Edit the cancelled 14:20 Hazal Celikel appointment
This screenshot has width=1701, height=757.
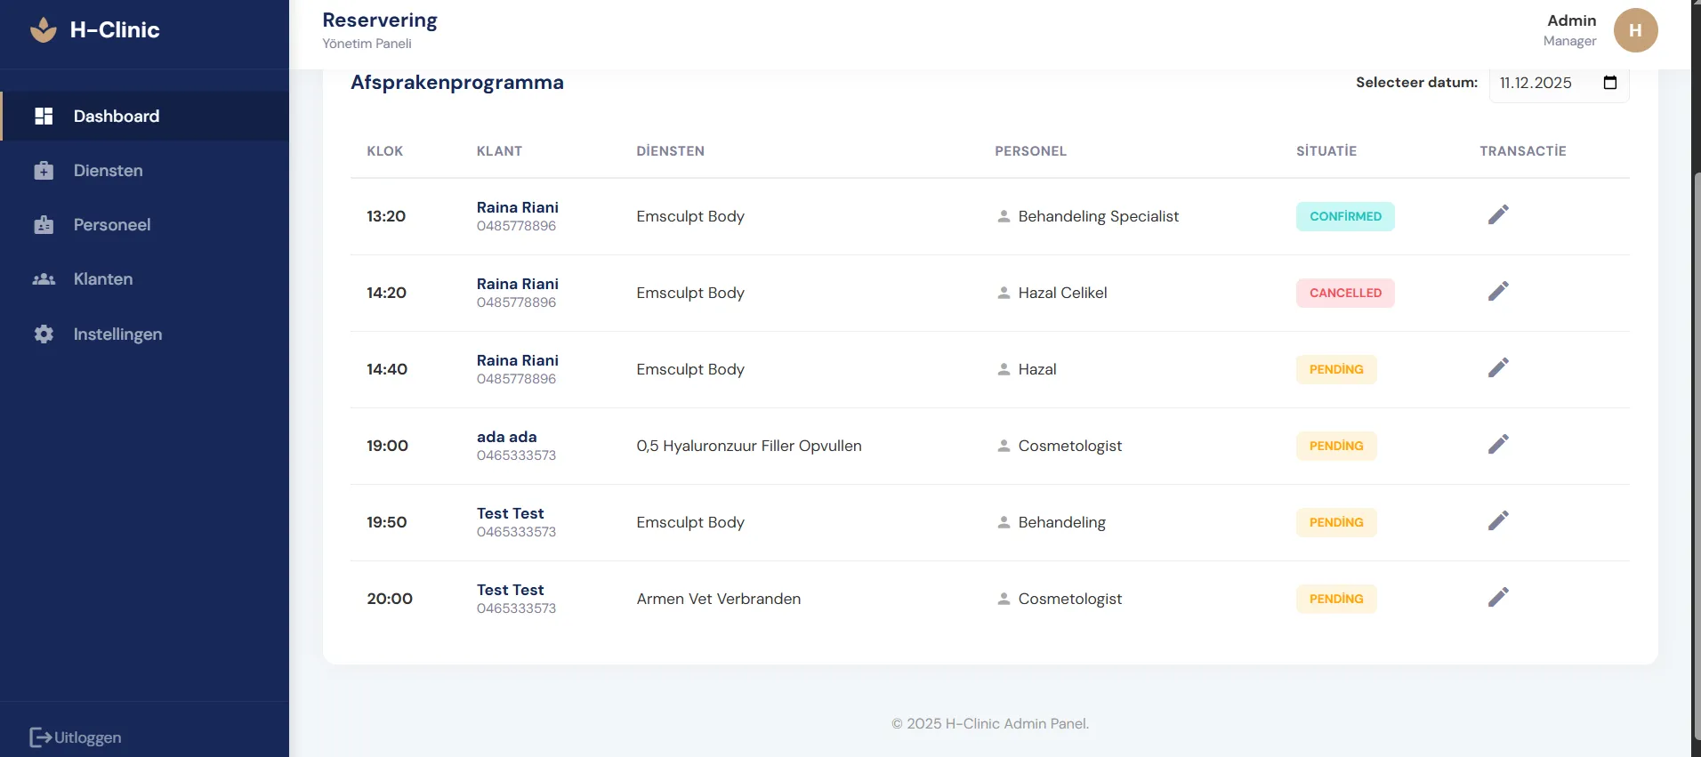pyautogui.click(x=1498, y=291)
